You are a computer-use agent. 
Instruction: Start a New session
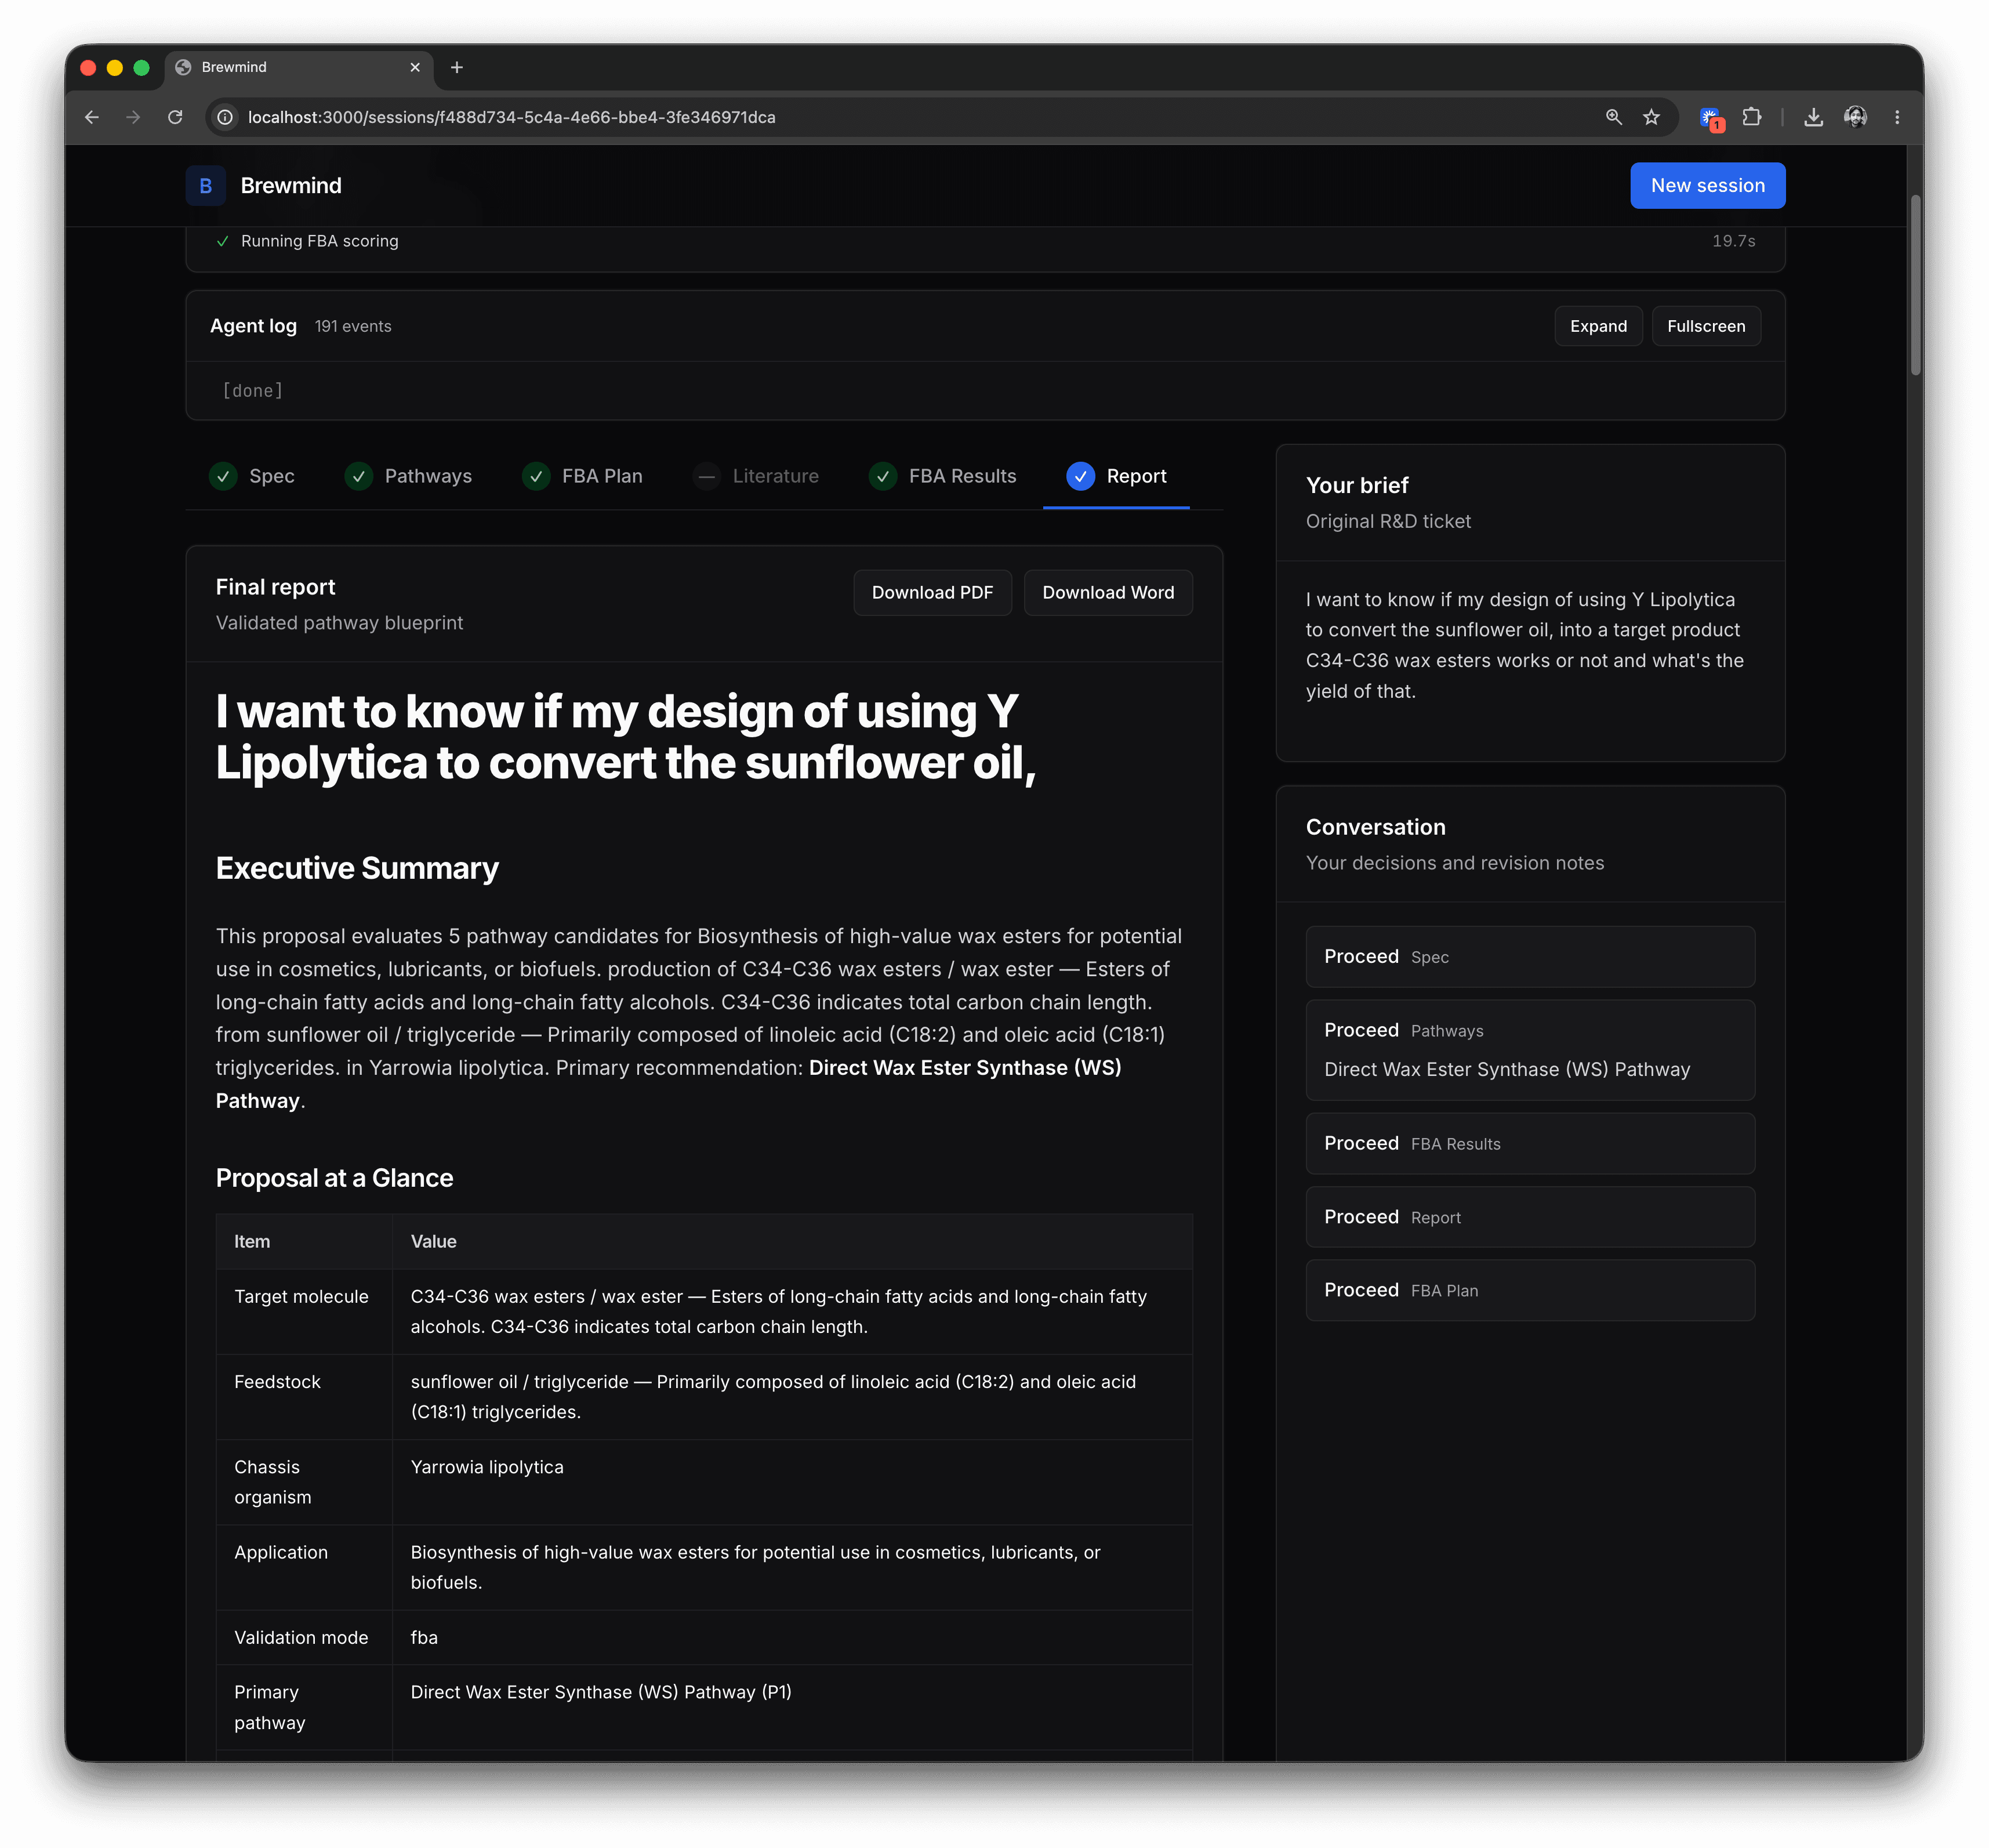pyautogui.click(x=1707, y=186)
